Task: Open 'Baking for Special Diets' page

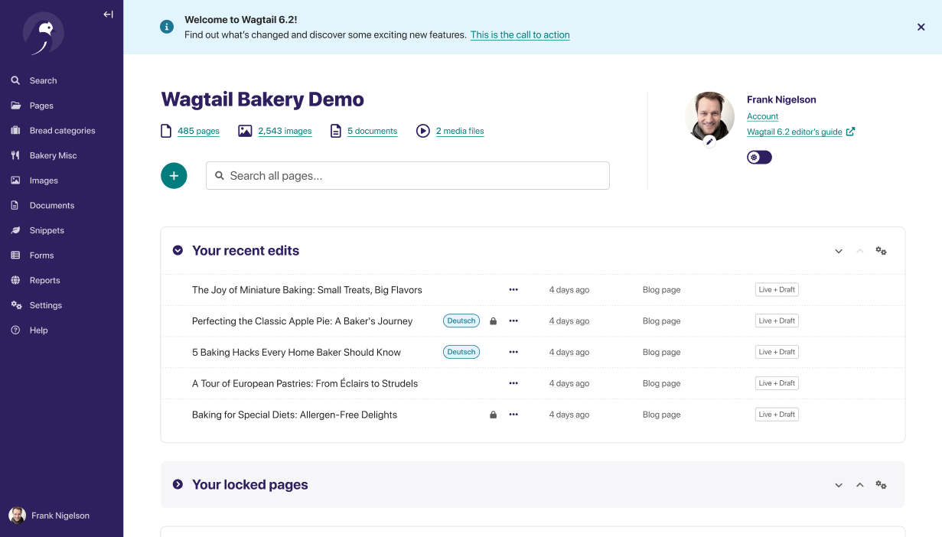Action: (x=295, y=415)
